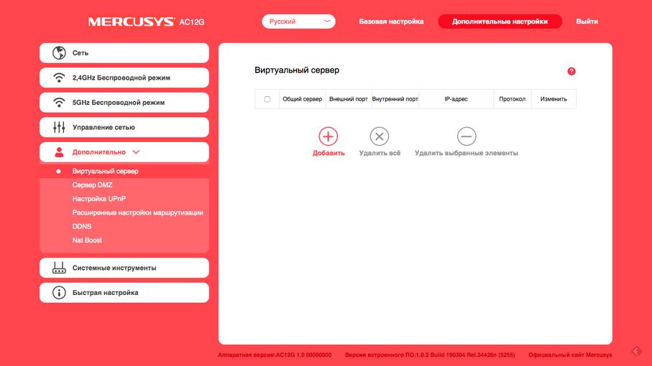Collapse the Дополнительно section chevron

136,152
